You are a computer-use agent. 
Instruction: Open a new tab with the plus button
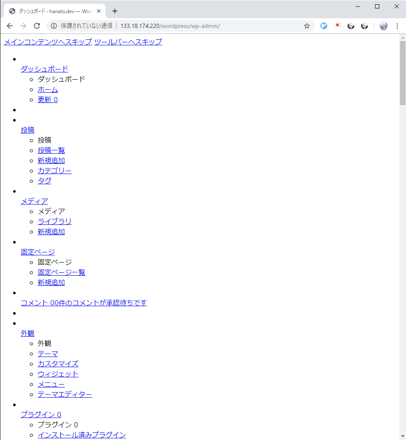coord(114,11)
